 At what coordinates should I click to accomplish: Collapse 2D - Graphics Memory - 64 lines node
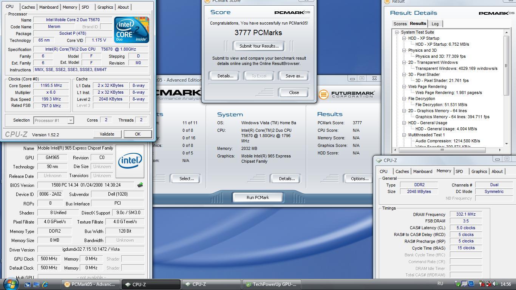coord(404,111)
